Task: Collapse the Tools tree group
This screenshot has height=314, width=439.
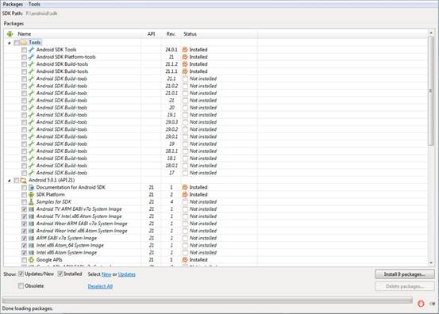Action: [x=10, y=43]
